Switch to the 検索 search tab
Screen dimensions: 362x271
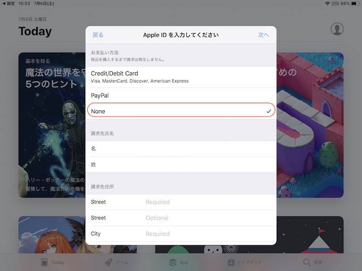313,262
